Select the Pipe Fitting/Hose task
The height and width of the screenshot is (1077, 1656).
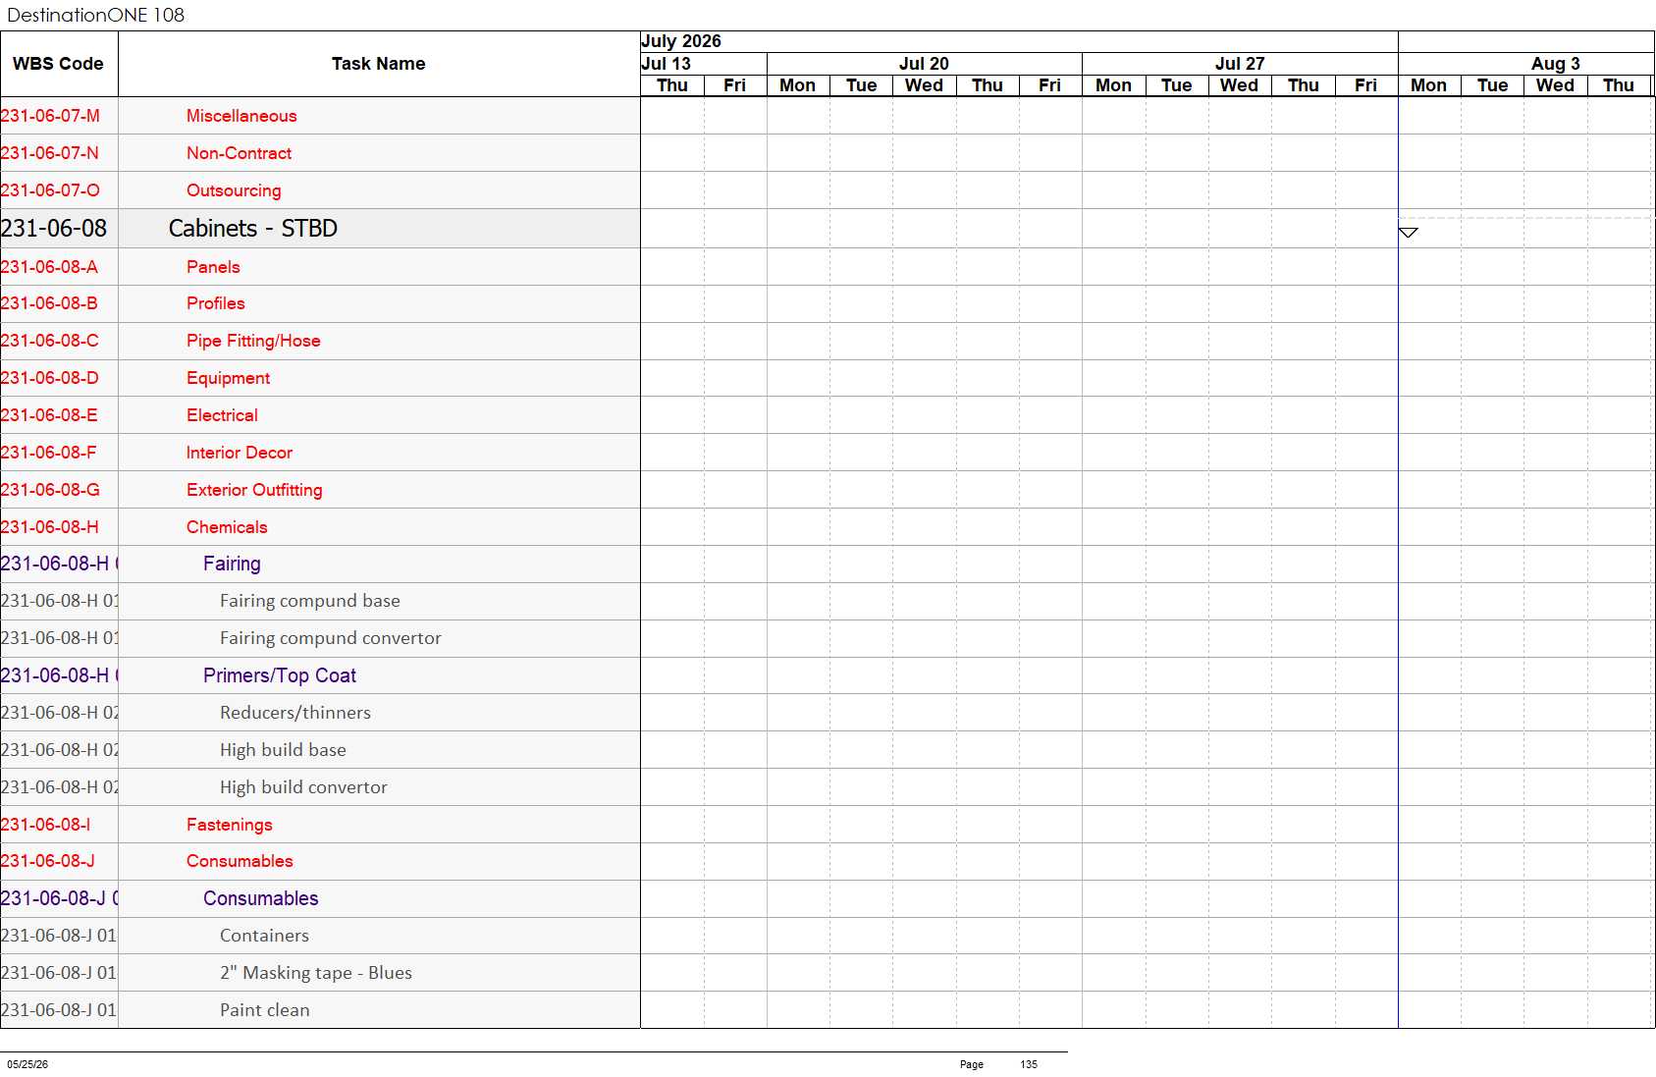[253, 341]
